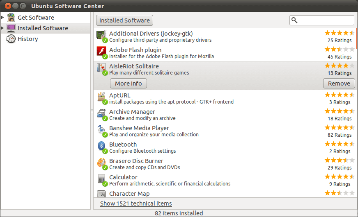Select the Bluetooth title
Screen dimensions: 358x217
click(123, 145)
